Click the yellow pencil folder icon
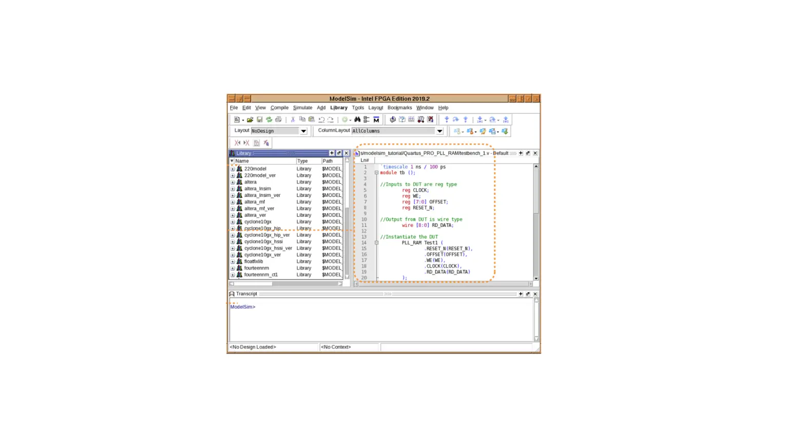 pos(483,131)
